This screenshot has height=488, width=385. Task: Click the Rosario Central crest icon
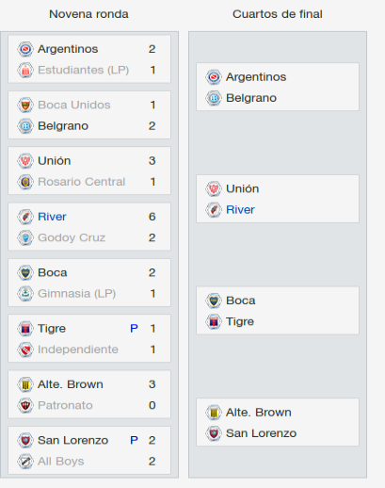25,182
